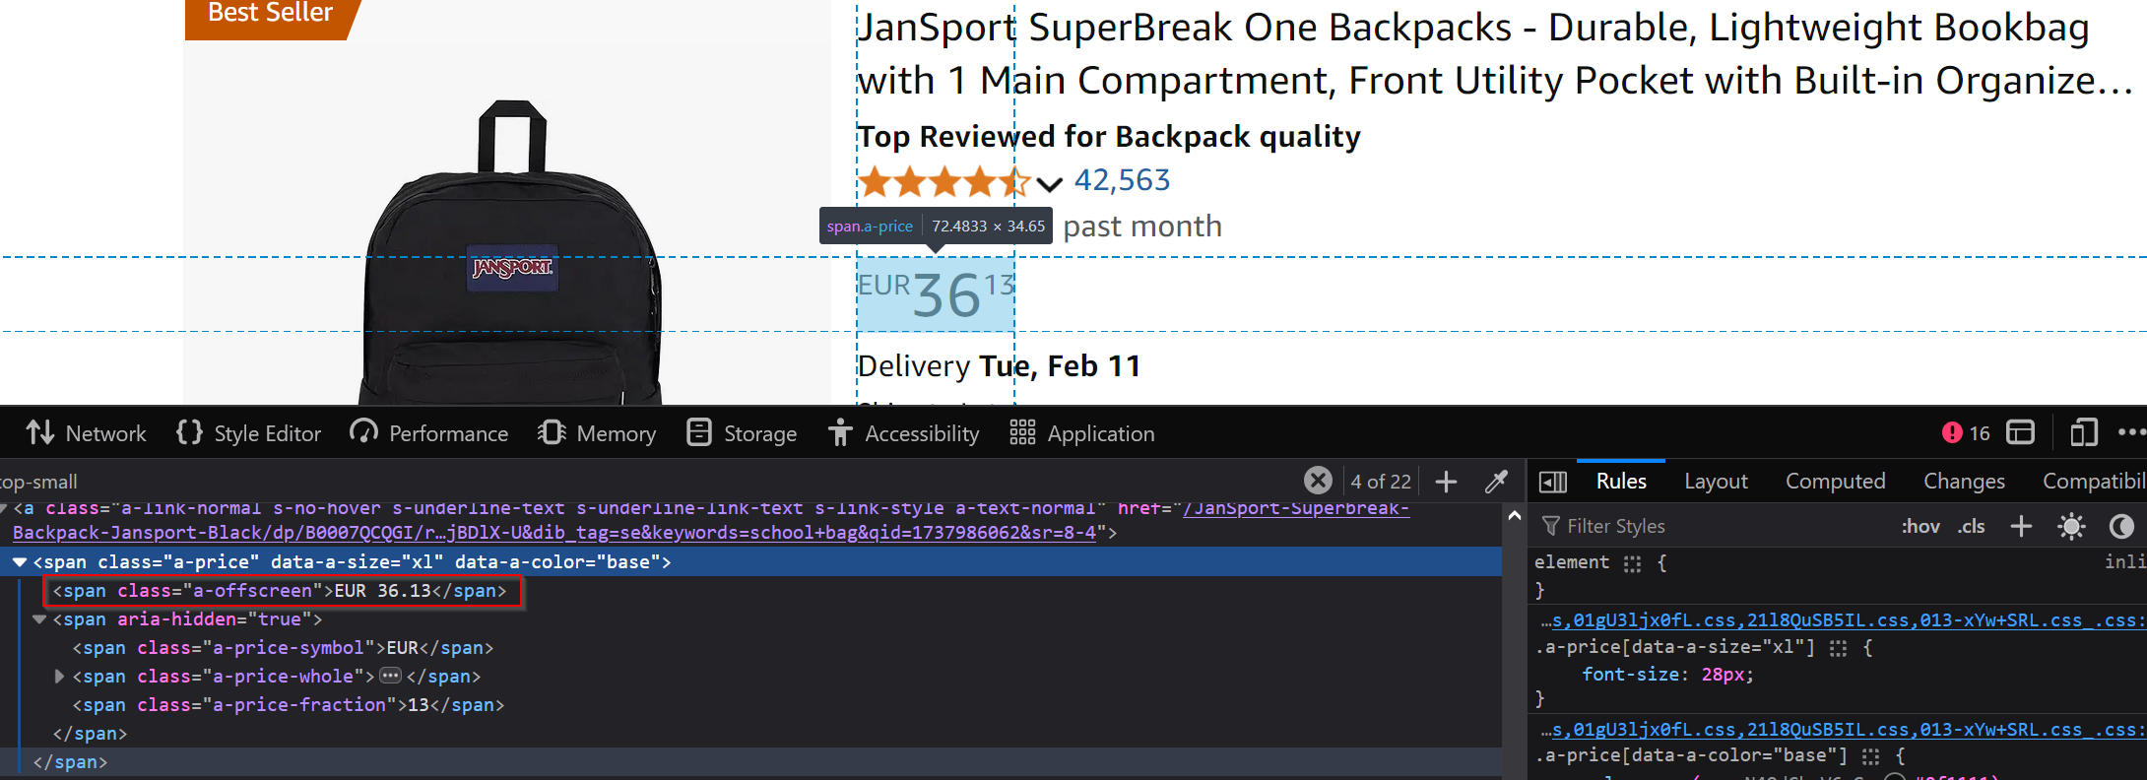Viewport: 2147px width, 780px height.
Task: Open the DevTools three-dots menu
Action: [2130, 433]
